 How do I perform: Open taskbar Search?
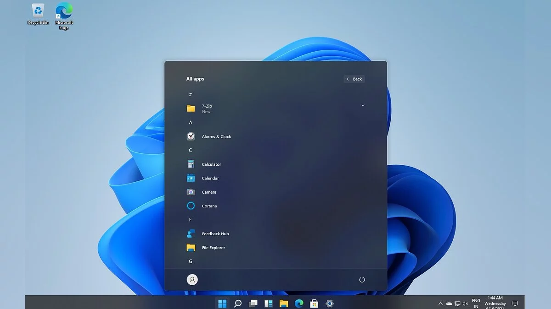238,303
